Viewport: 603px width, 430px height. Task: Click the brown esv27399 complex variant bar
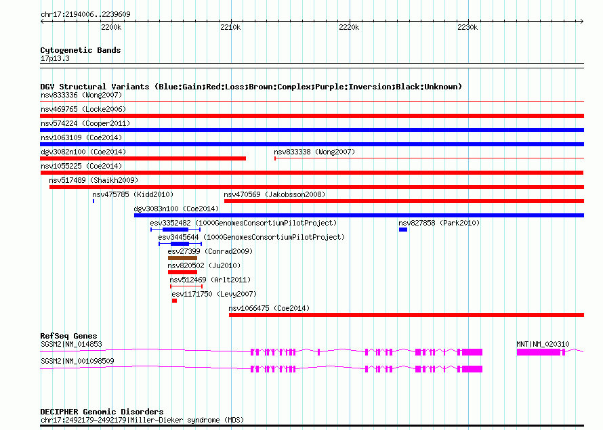point(183,258)
